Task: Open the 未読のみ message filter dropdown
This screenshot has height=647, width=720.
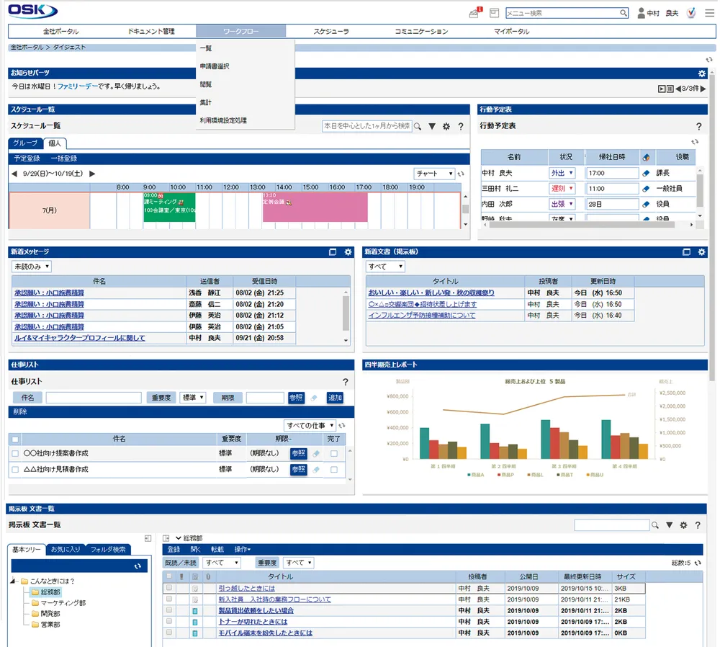Action: (31, 267)
